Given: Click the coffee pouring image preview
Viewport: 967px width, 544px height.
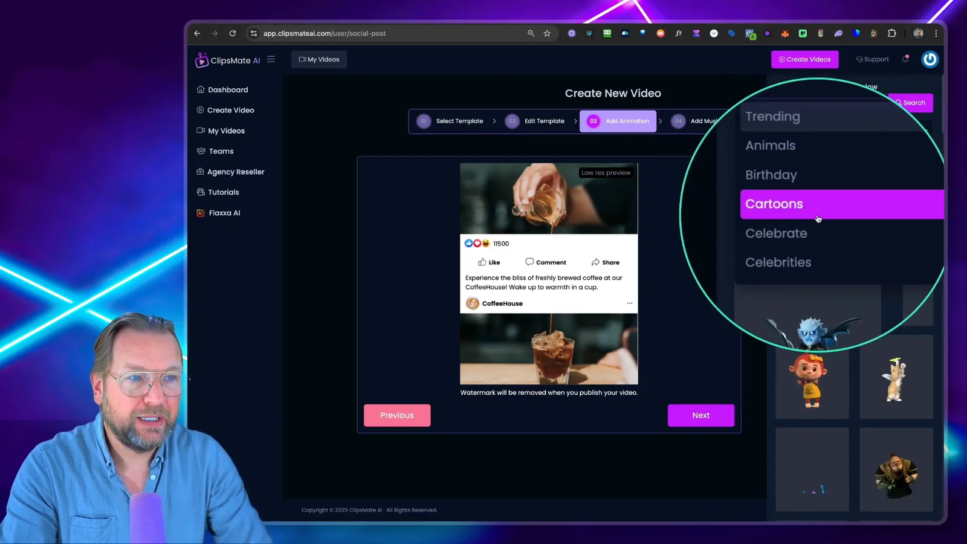Looking at the screenshot, I should click(549, 199).
